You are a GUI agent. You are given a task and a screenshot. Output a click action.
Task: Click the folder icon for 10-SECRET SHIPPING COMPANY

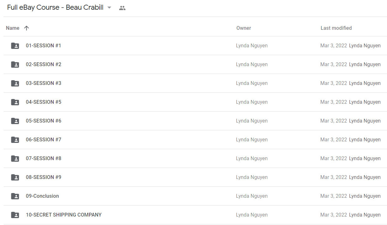[15, 215]
